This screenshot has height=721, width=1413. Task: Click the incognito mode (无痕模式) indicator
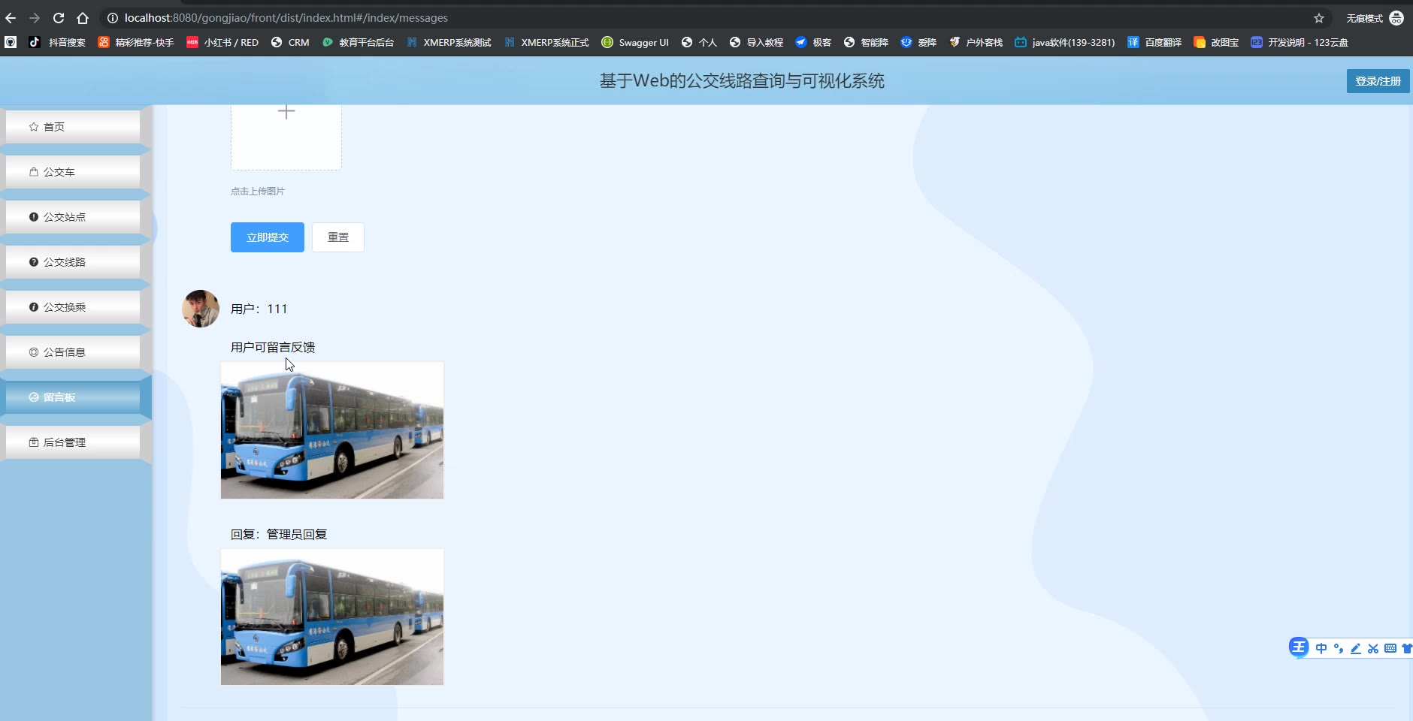[1375, 18]
